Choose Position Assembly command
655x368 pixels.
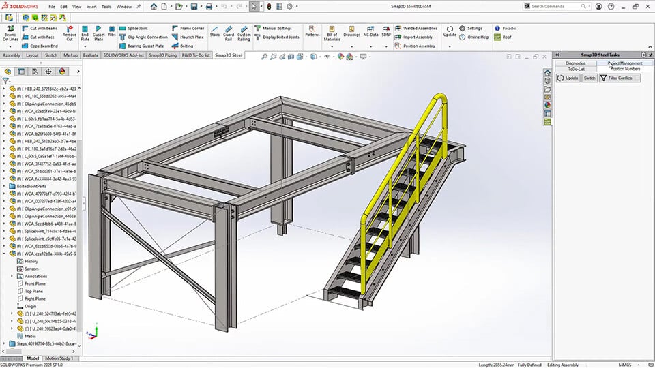click(x=415, y=46)
